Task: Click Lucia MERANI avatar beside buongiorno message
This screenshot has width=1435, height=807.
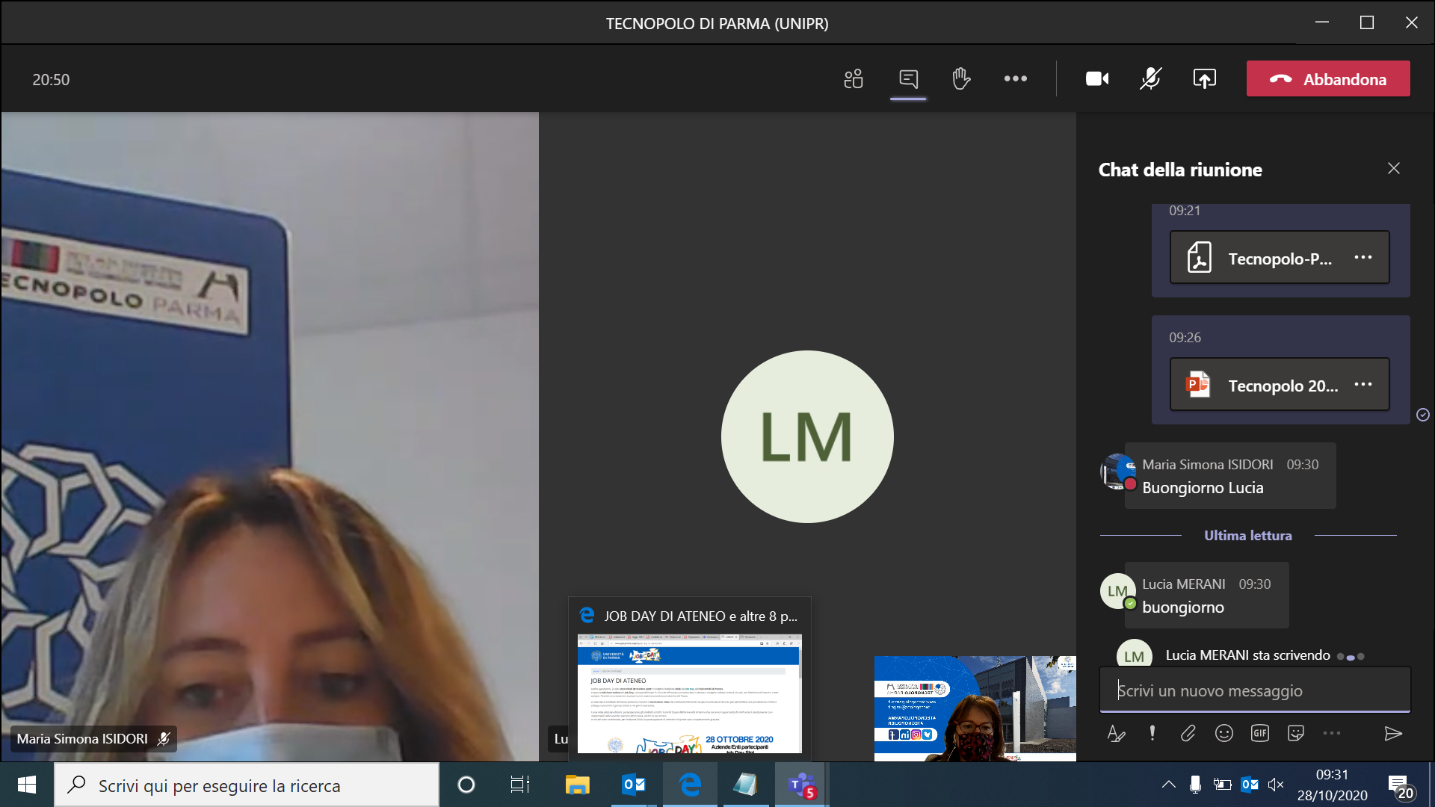Action: tap(1118, 591)
